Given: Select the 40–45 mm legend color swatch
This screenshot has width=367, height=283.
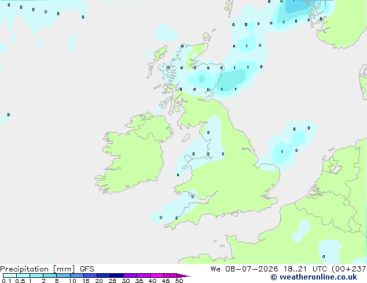Looking at the screenshot, I should coord(157,275).
